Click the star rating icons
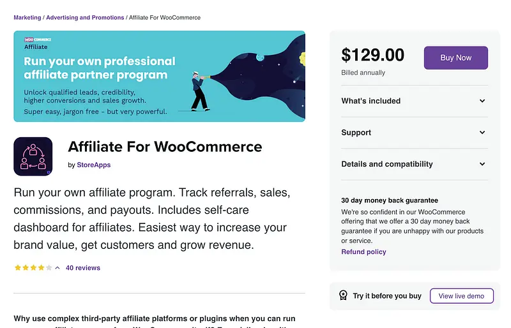Image resolution: width=511 pixels, height=328 pixels. (33, 268)
